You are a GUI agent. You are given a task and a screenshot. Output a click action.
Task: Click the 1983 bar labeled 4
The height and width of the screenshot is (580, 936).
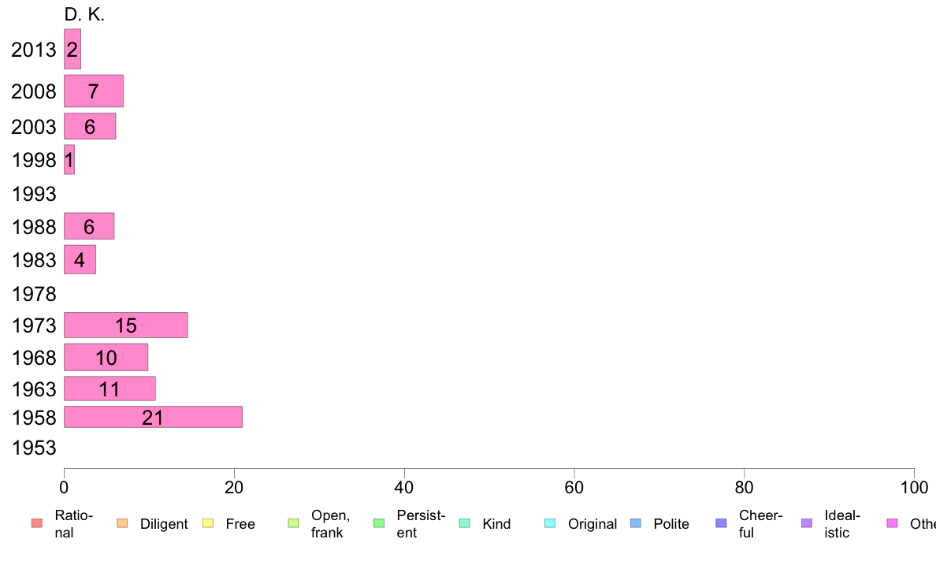coord(80,260)
